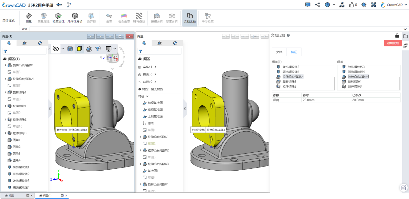Expand 旋转切除1 in 阀盖(1) tree
The height and width of the screenshot is (199, 409).
click(5, 92)
